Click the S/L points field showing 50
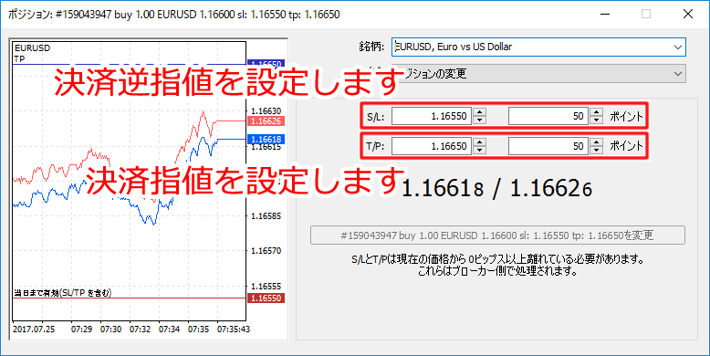The width and height of the screenshot is (710, 356). [x=548, y=116]
